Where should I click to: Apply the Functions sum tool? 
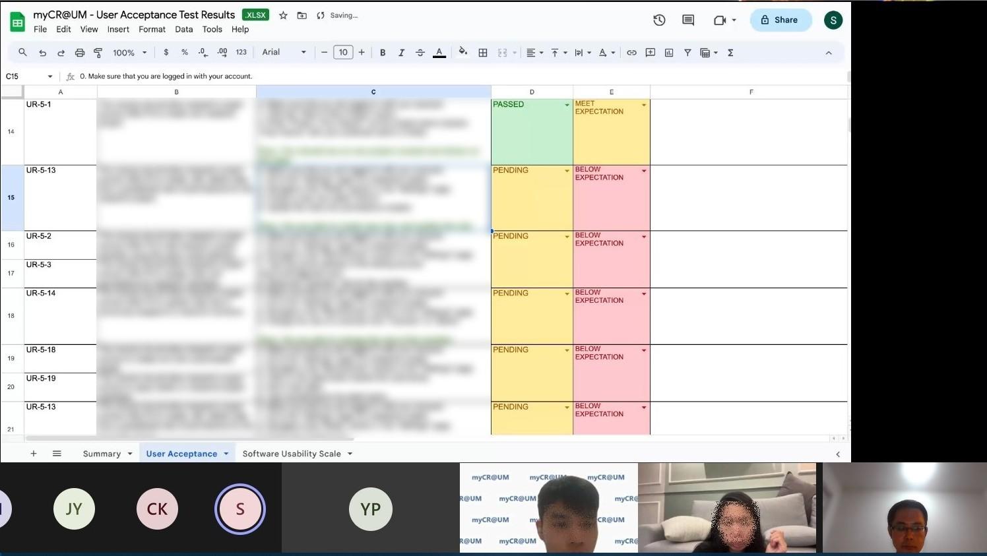[x=730, y=52]
